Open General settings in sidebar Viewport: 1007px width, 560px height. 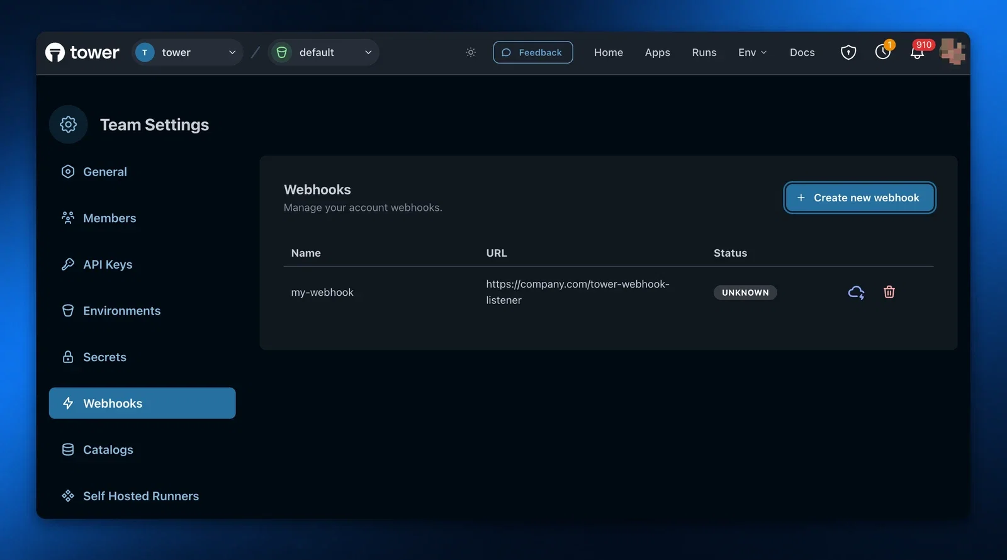(x=142, y=172)
